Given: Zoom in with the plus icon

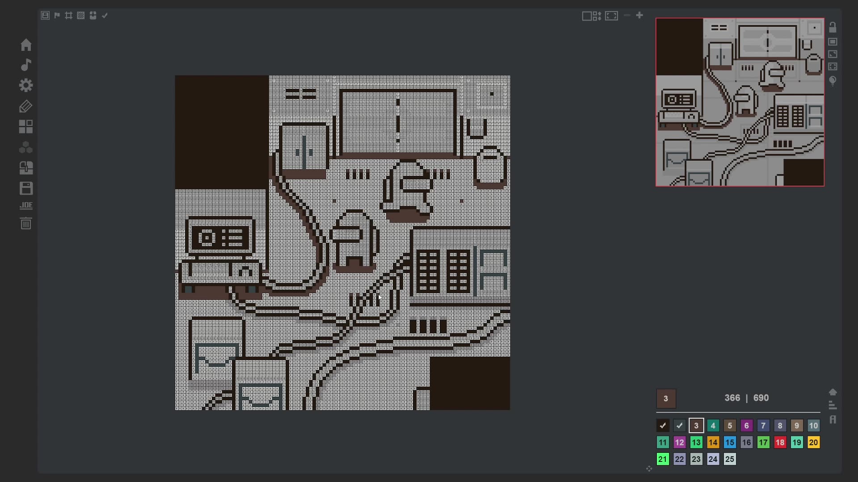Looking at the screenshot, I should coord(639,16).
